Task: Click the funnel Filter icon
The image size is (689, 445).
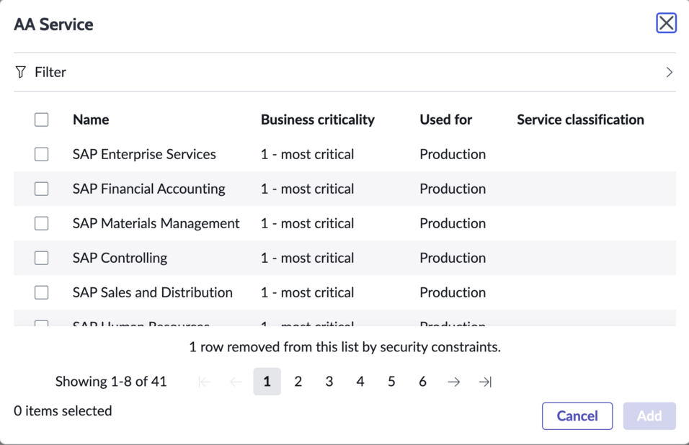Action: click(x=21, y=72)
